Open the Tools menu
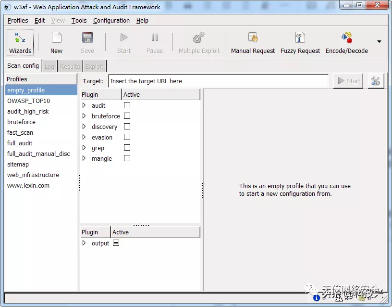 point(79,21)
